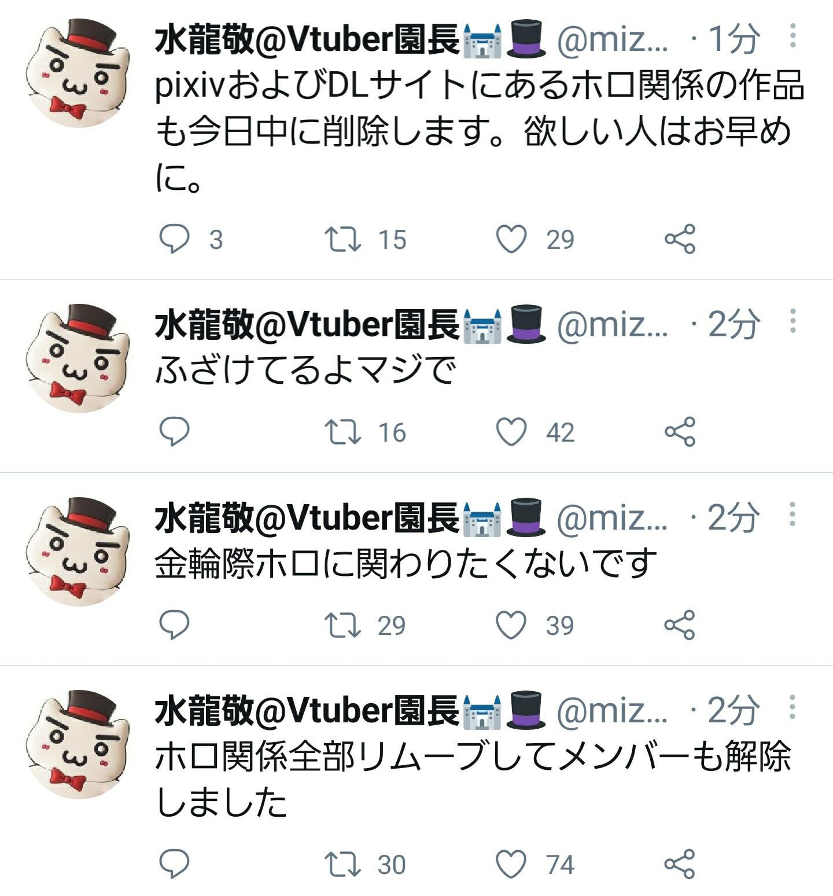Open more options on the 1分 tweet
The height and width of the screenshot is (896, 833).
point(793,36)
